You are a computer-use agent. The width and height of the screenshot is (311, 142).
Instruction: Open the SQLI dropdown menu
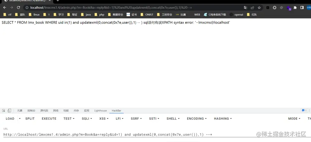pyautogui.click(x=87, y=118)
